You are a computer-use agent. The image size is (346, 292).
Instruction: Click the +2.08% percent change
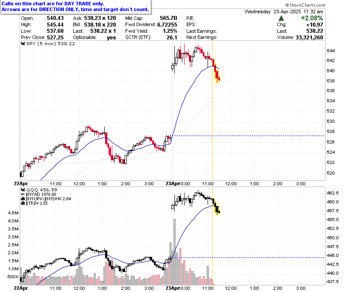coord(312,18)
